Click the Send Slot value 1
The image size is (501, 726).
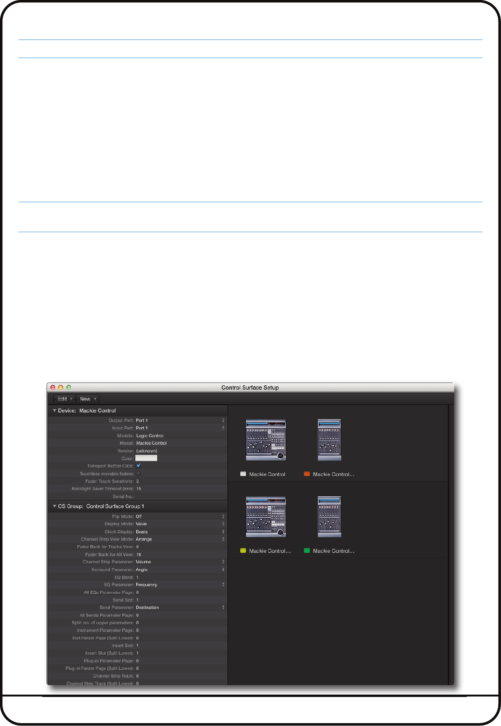click(x=137, y=600)
